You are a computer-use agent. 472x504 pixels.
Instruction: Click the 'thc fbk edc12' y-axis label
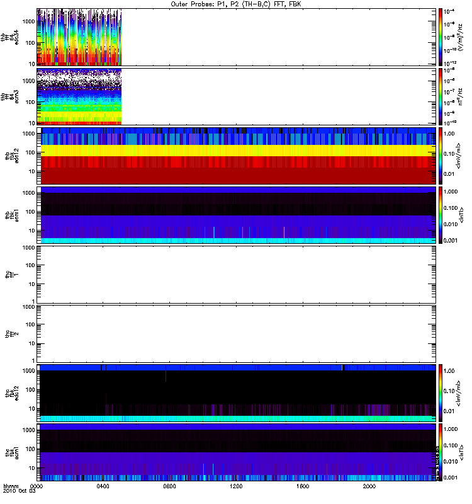pyautogui.click(x=12, y=393)
